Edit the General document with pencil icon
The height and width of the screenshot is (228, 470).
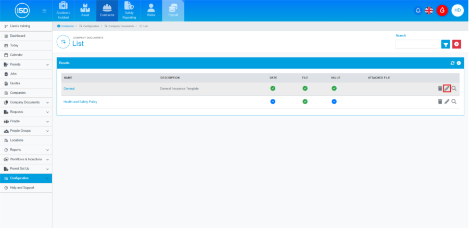point(447,88)
